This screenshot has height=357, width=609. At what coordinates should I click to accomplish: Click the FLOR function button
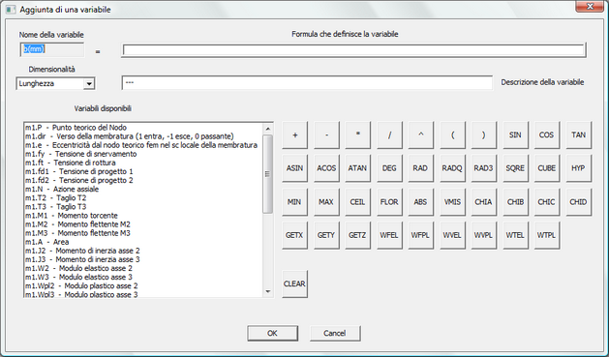coord(389,202)
